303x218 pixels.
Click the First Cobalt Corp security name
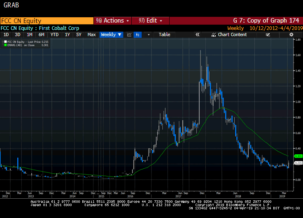(x=59, y=28)
